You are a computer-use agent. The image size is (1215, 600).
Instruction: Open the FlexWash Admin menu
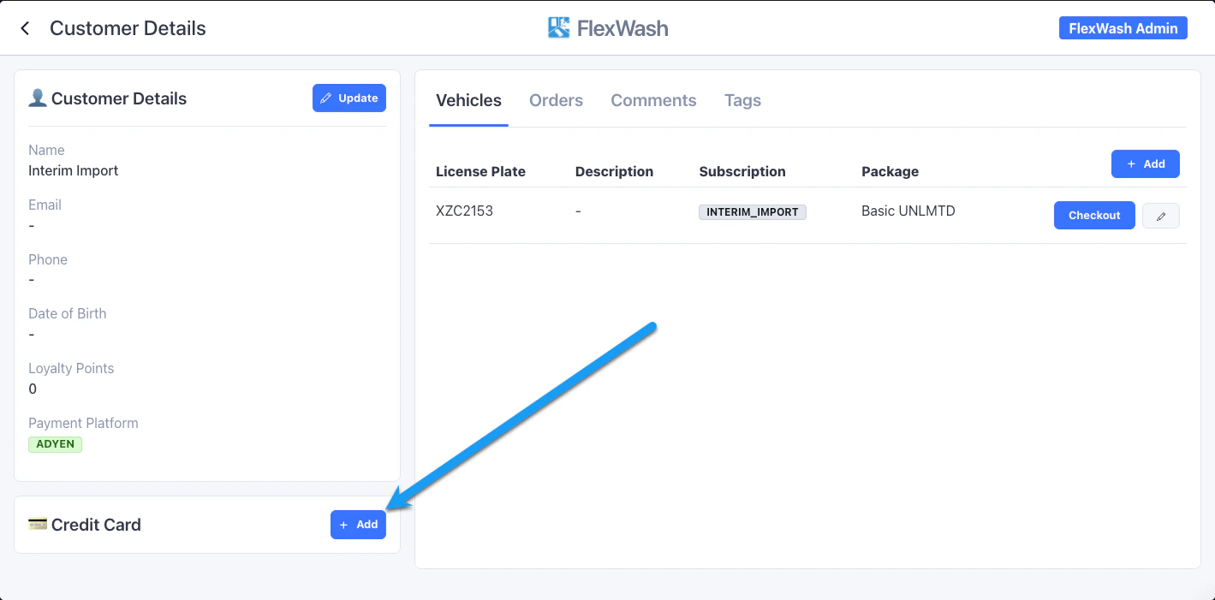(1123, 28)
